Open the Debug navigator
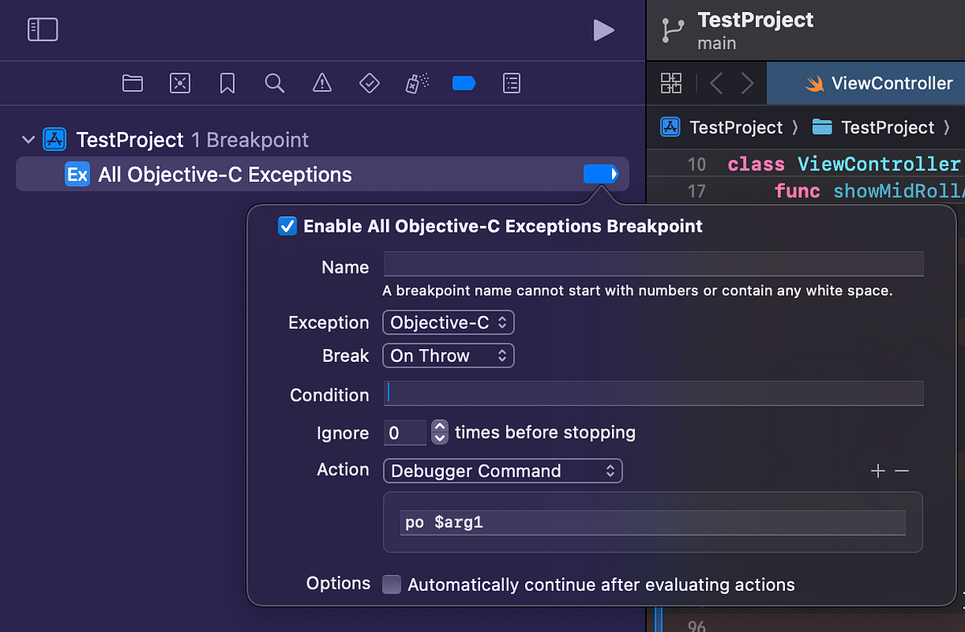 tap(416, 83)
